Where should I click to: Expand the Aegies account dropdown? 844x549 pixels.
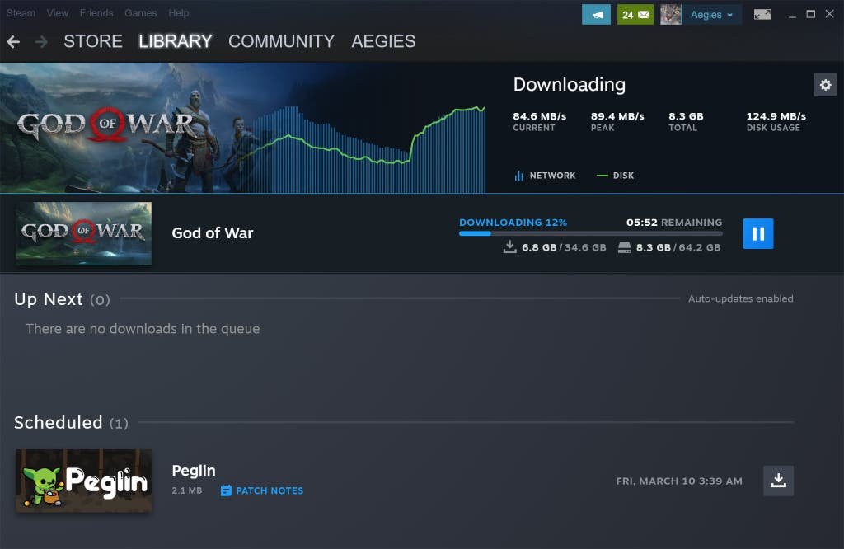tap(711, 15)
